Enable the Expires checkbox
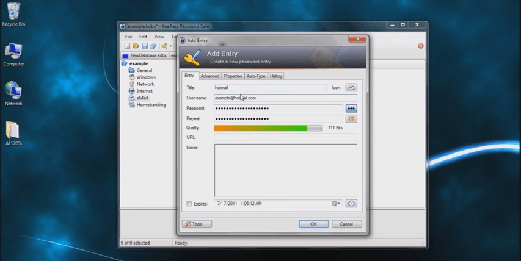521x261 pixels. (x=189, y=204)
